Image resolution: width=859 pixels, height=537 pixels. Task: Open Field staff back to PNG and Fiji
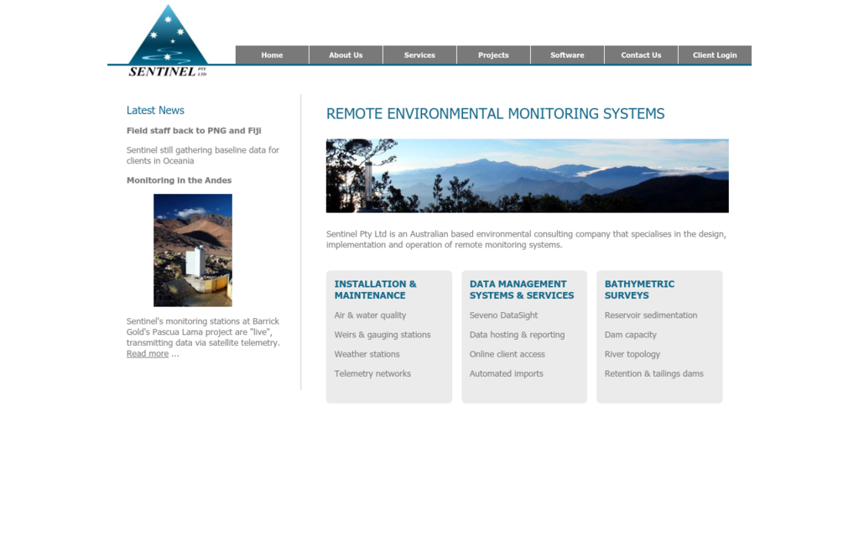coord(194,131)
